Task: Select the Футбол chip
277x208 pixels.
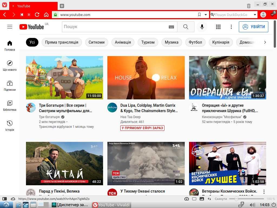Action: click(x=195, y=42)
